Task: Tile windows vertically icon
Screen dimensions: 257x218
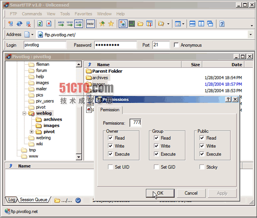Action: point(201,24)
